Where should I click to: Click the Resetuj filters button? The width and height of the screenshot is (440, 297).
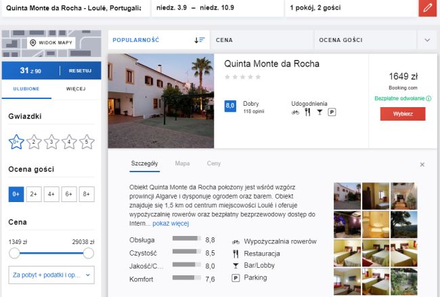point(80,71)
